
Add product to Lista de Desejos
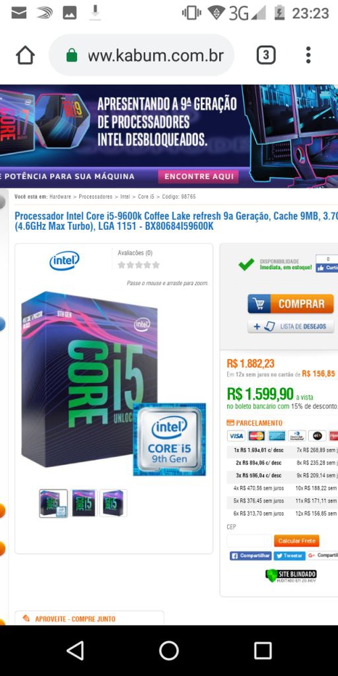pos(291,327)
